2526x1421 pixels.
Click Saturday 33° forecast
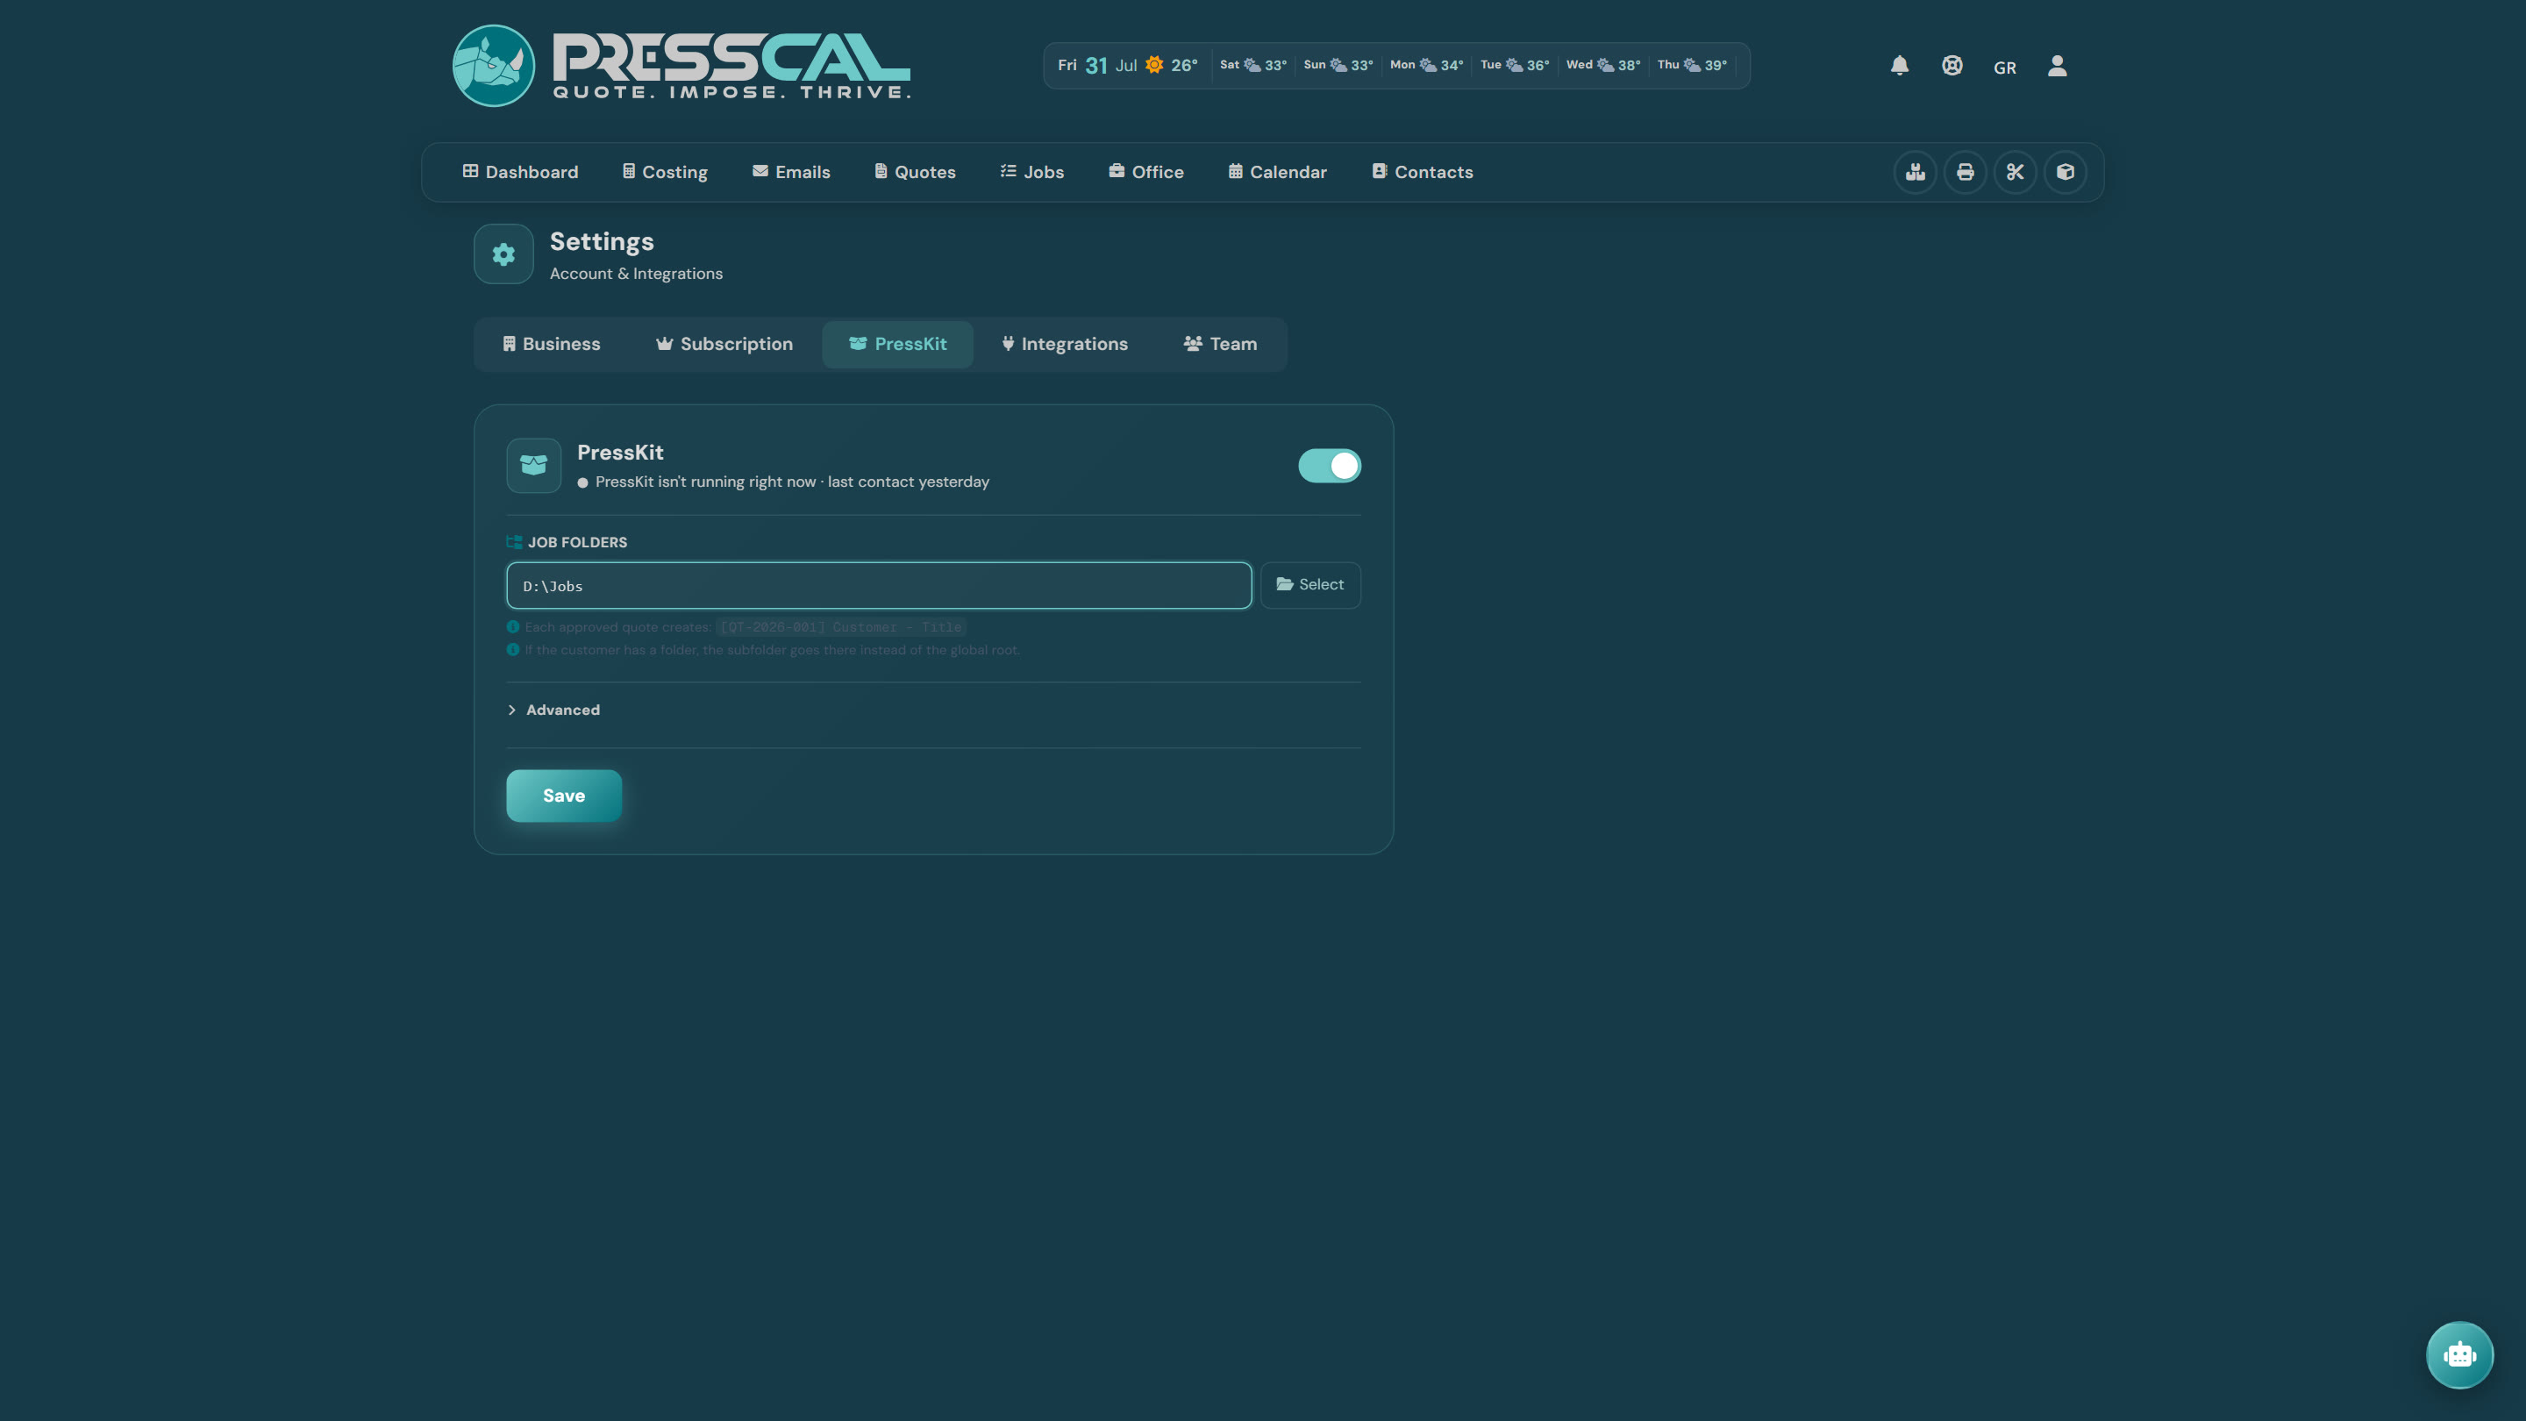pyautogui.click(x=1253, y=66)
